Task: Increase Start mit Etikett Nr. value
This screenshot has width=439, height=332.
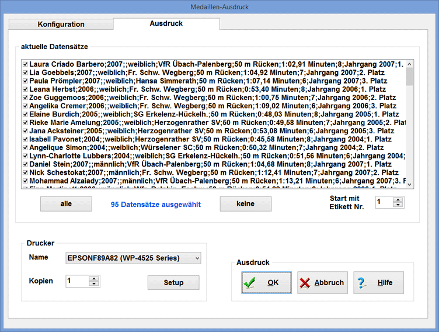Action: tap(398, 199)
